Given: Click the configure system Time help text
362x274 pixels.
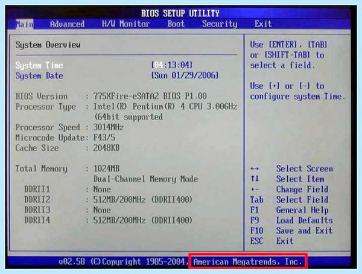Looking at the screenshot, I should 297,97.
